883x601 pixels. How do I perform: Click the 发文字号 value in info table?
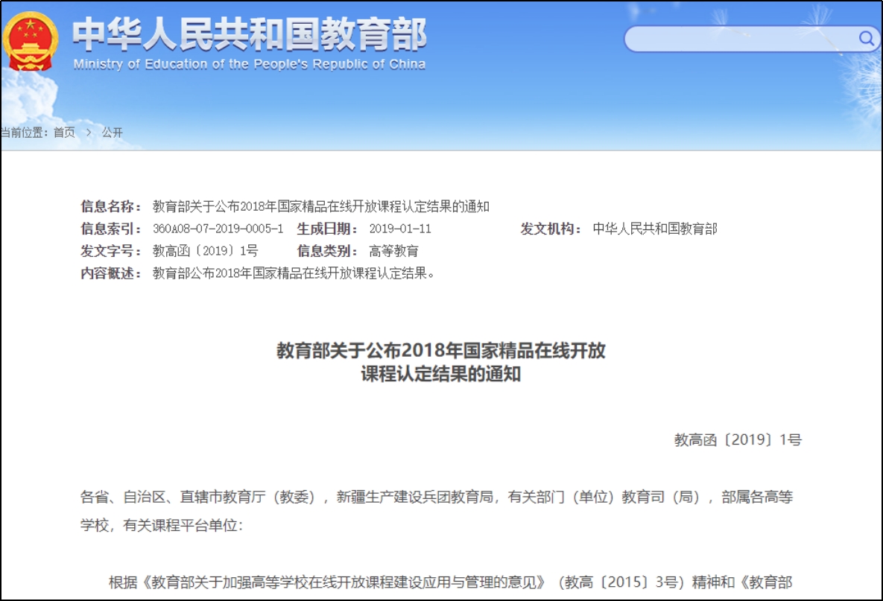click(205, 251)
